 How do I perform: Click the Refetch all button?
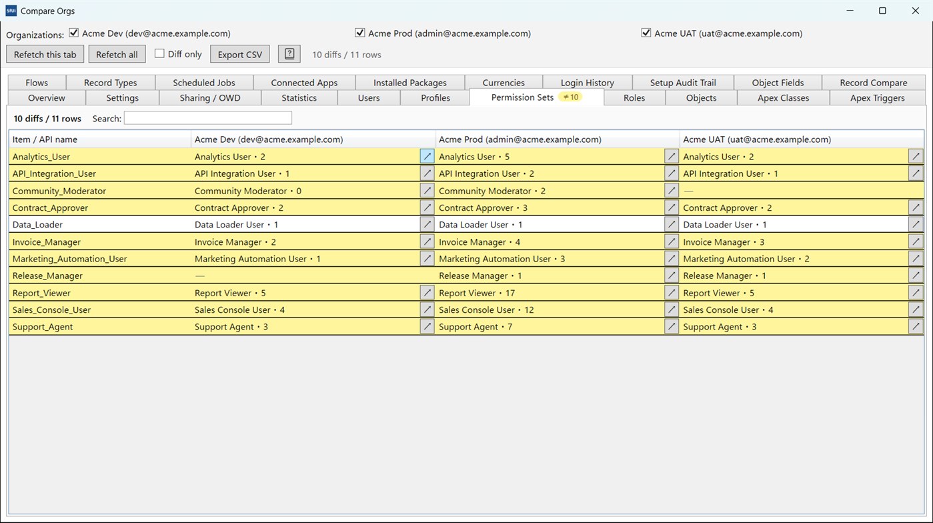click(x=117, y=54)
